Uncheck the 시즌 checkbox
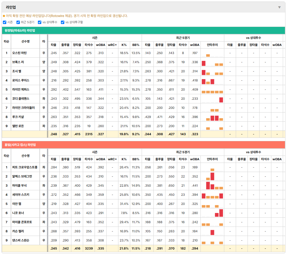 click(5, 22)
